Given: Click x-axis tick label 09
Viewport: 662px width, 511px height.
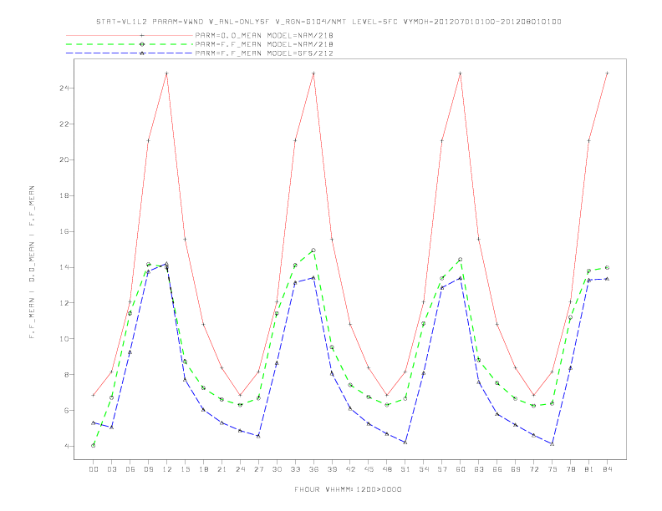Looking at the screenshot, I should (148, 469).
